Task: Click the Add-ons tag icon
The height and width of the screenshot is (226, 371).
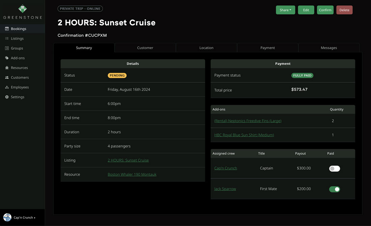Action: 7,58
